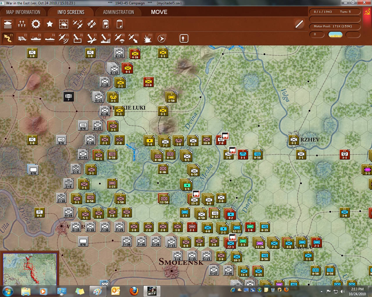372x297 pixels.
Task: Select the F2 rail move mode
Action: pyautogui.click(x=22, y=38)
